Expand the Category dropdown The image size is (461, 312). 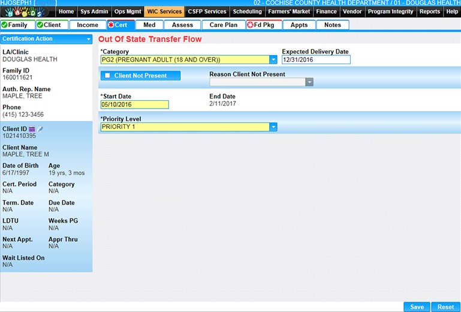click(x=273, y=60)
